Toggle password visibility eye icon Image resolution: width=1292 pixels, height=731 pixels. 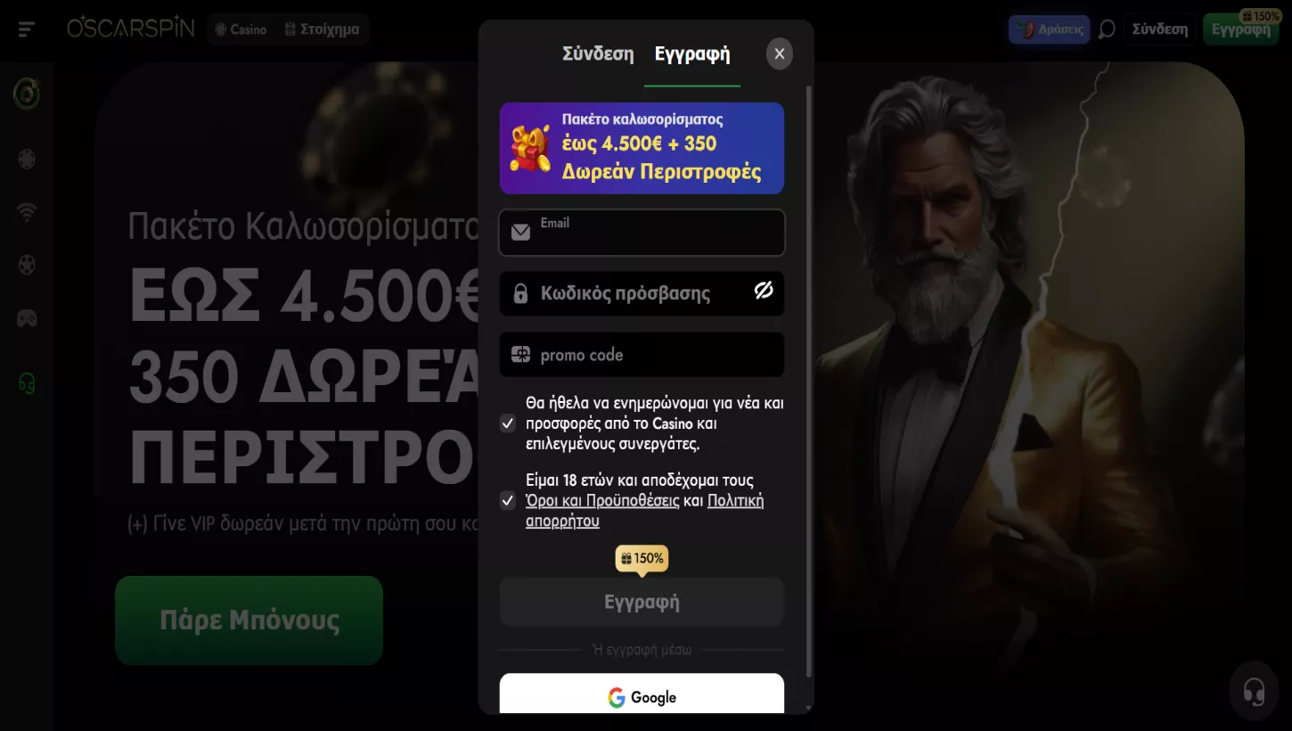[764, 291]
